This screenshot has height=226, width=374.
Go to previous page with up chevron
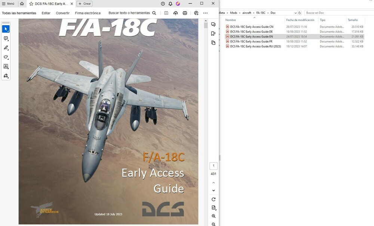(x=214, y=183)
